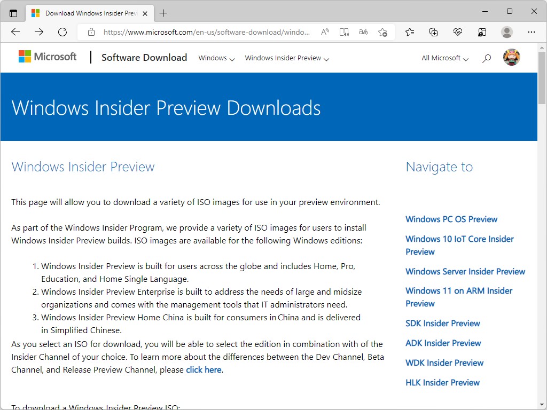Click the 'Navigate to' heading
Image resolution: width=547 pixels, height=410 pixels.
[439, 167]
